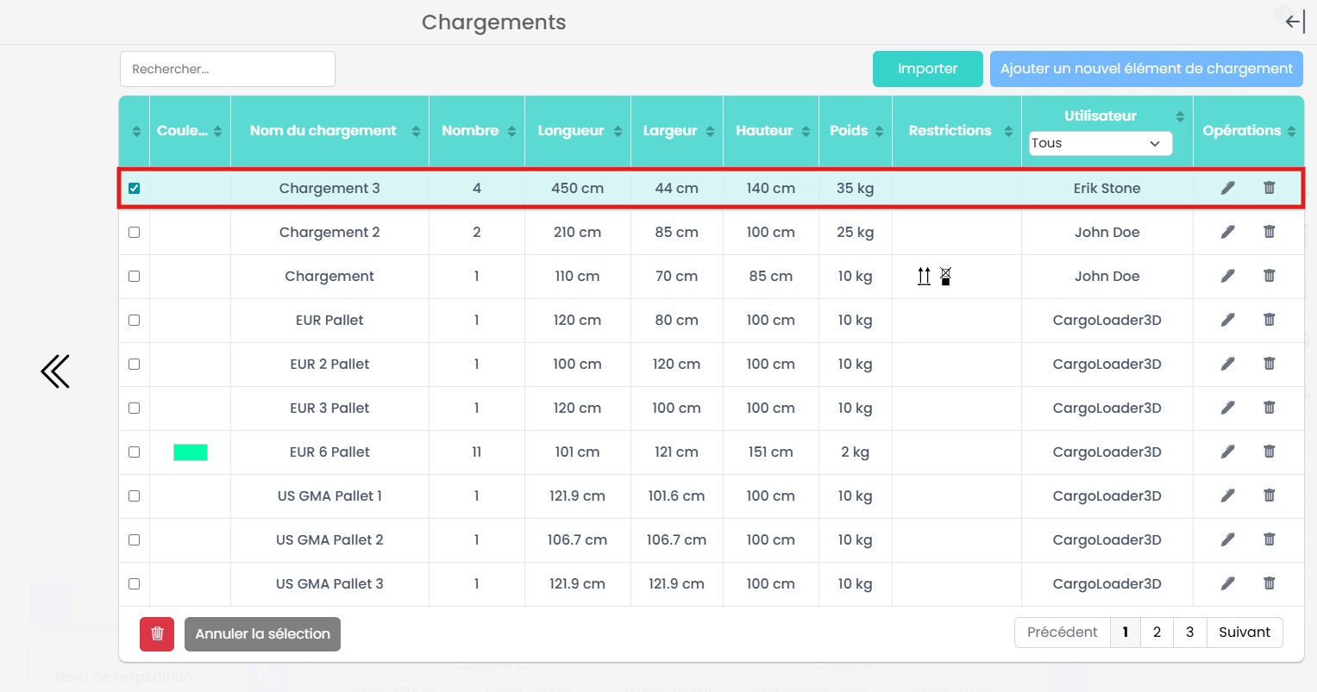Screen dimensions: 1317x692
Task: Open the Utilisateur 'Tous' filter dropdown
Action: click(1100, 144)
